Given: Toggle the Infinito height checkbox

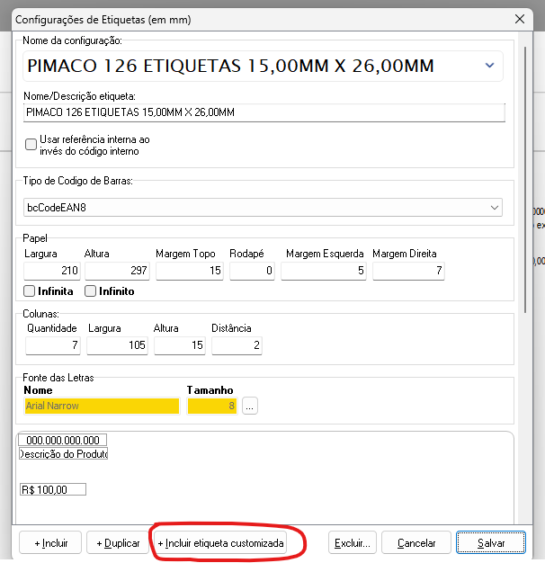Looking at the screenshot, I should point(91,291).
